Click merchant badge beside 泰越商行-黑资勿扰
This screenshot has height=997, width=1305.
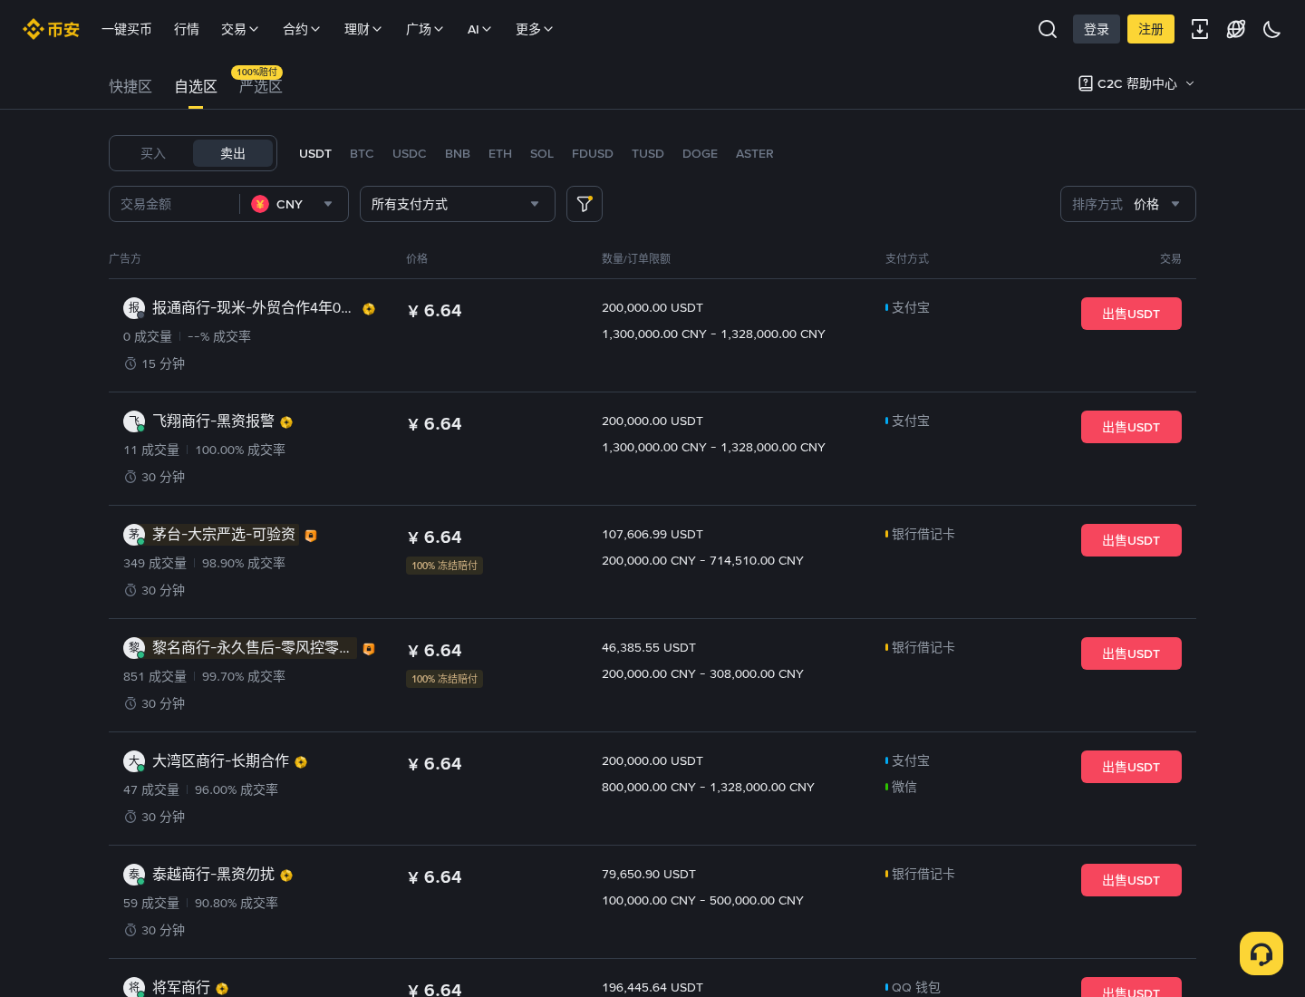[x=286, y=876]
